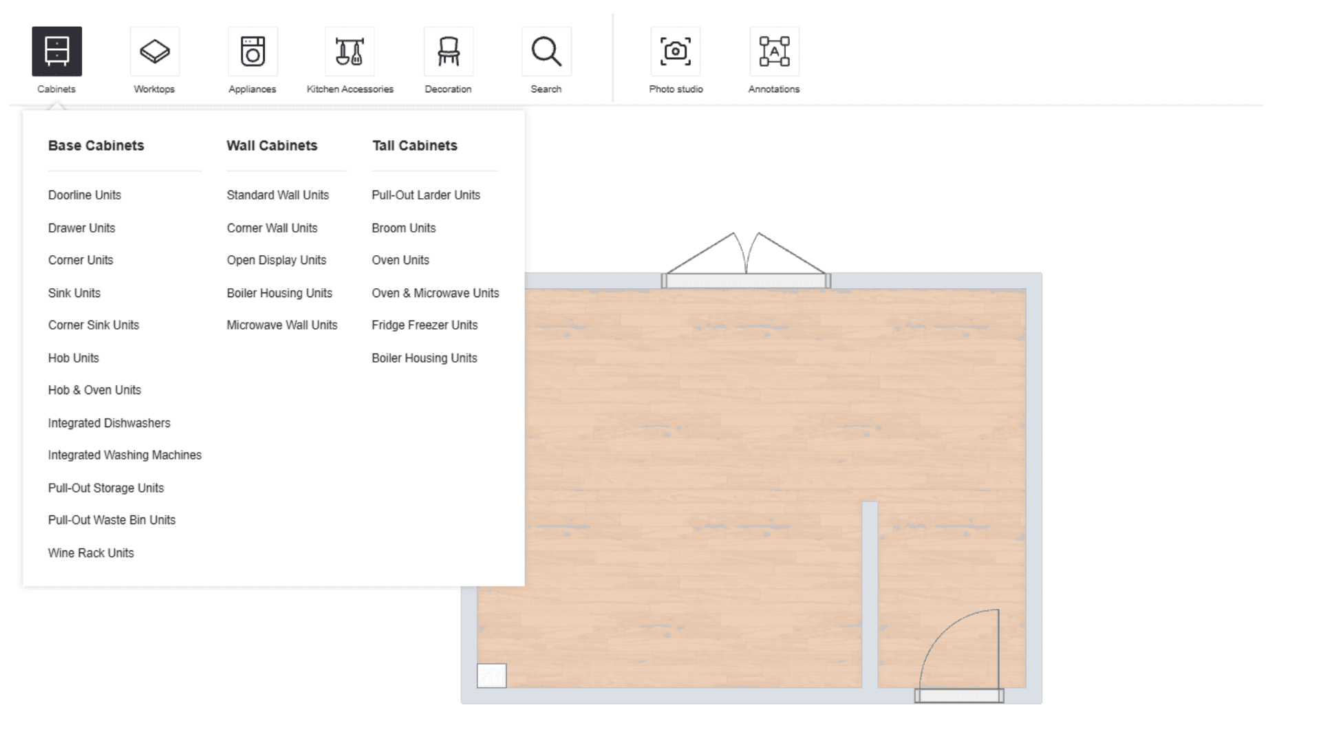1321x743 pixels.
Task: Pick Oven Units under Tall Cabinets
Action: (x=400, y=260)
